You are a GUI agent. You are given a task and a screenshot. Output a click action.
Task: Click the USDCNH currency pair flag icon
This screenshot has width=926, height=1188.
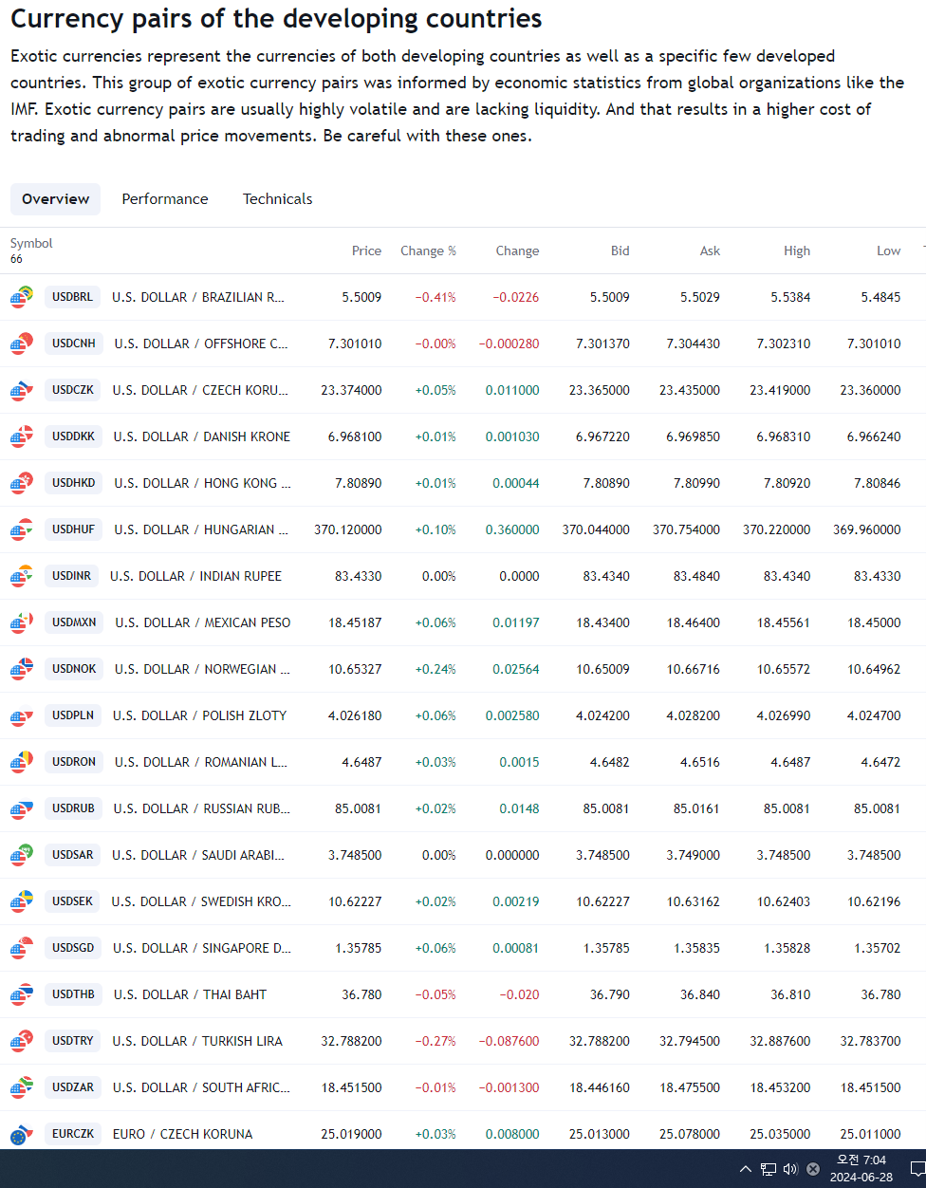(x=22, y=343)
